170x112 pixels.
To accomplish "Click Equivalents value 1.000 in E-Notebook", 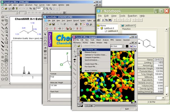I will click(158, 80).
